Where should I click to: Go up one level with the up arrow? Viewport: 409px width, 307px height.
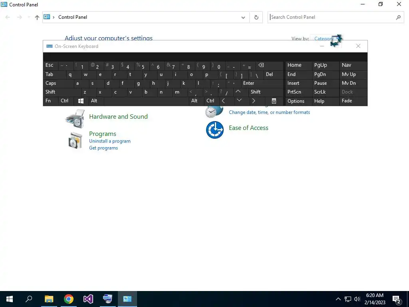click(x=37, y=17)
